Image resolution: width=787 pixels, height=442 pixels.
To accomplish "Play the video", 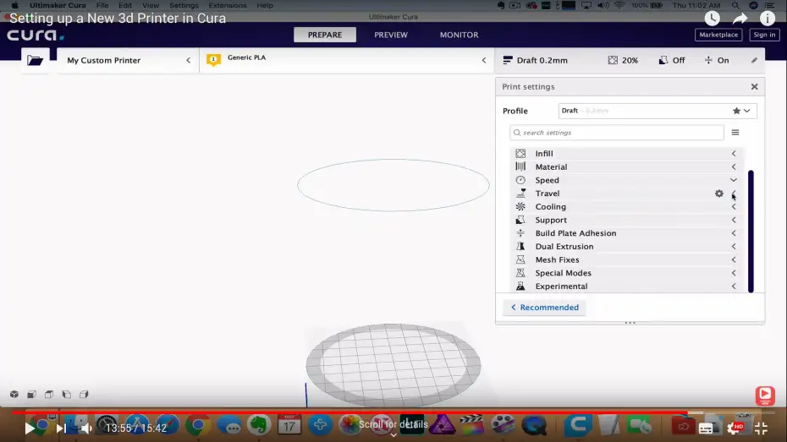I will pyautogui.click(x=30, y=428).
